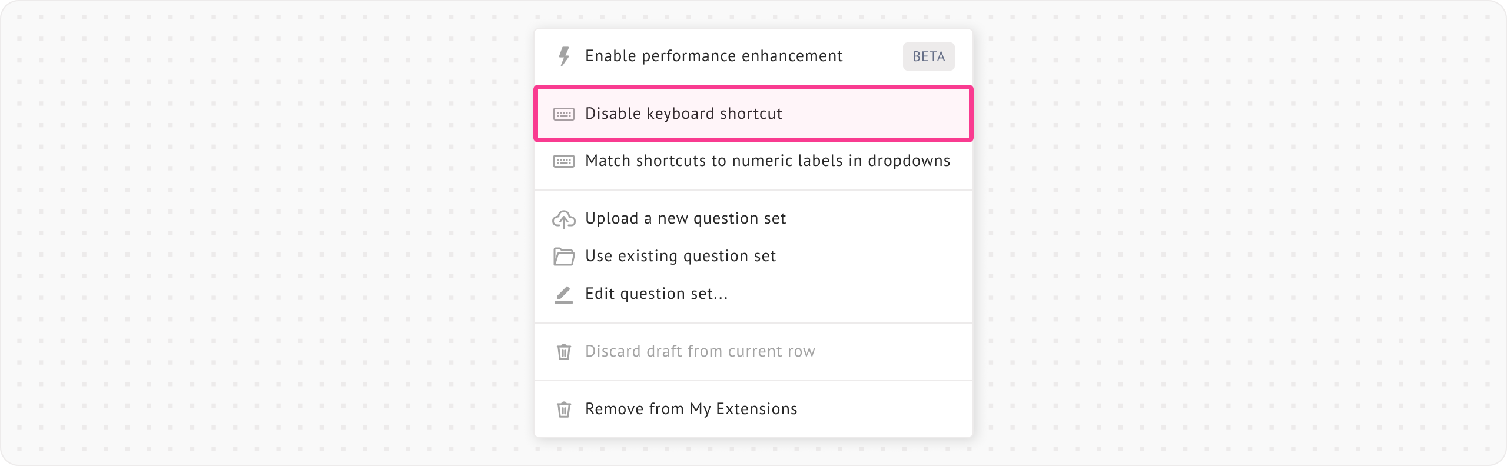
Task: Click the cloud upload icon
Action: (x=564, y=219)
